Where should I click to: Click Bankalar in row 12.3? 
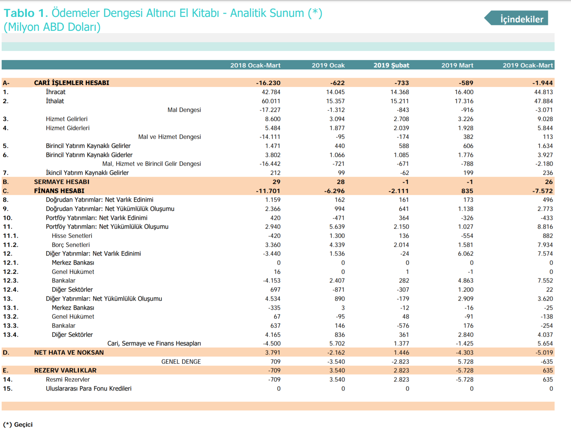pos(64,281)
